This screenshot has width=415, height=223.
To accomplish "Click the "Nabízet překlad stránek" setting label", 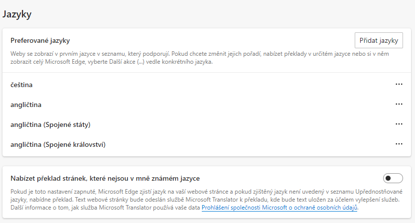I will click(x=105, y=178).
